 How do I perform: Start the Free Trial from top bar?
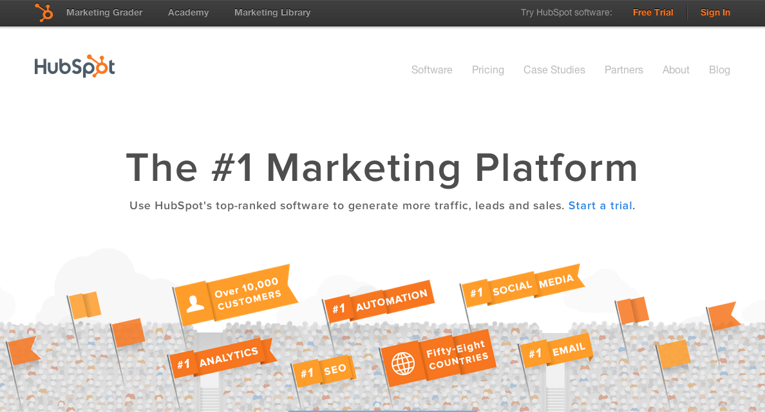pyautogui.click(x=653, y=13)
